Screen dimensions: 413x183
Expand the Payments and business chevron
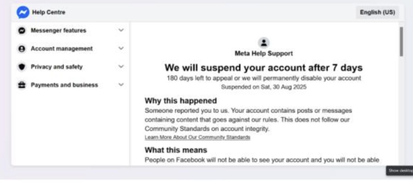pos(121,85)
